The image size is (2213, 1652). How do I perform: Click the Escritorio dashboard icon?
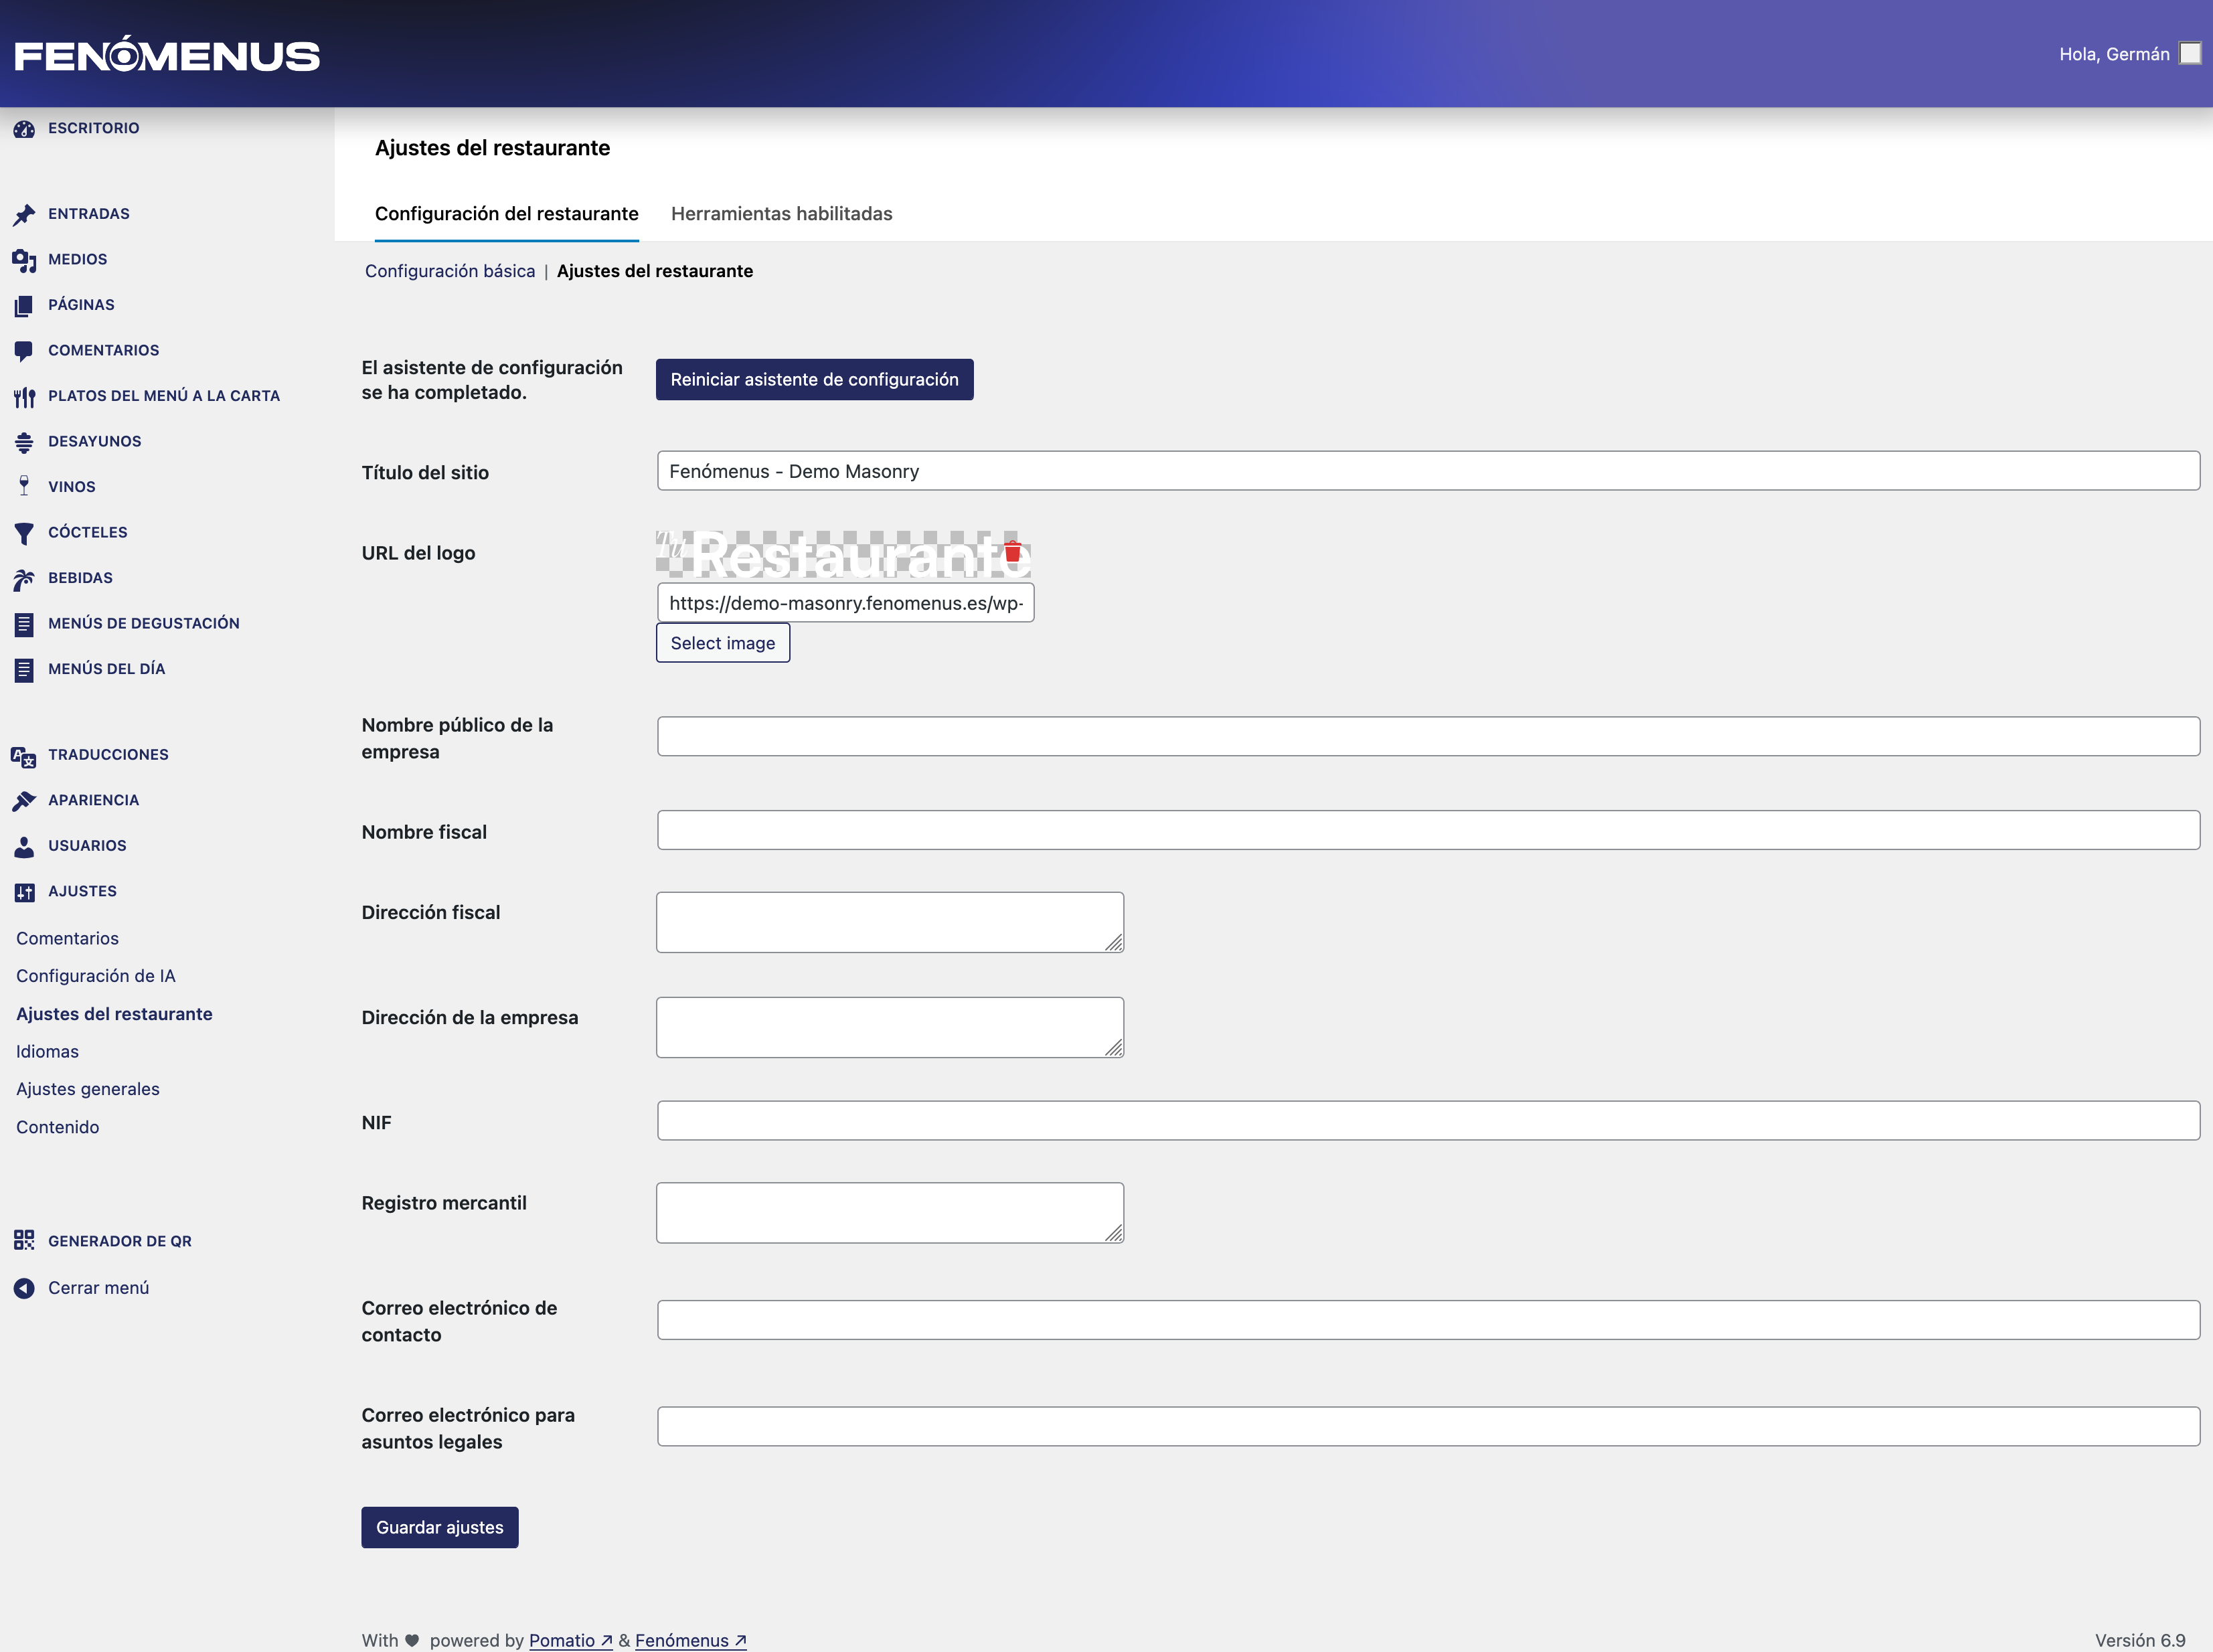coord(24,129)
